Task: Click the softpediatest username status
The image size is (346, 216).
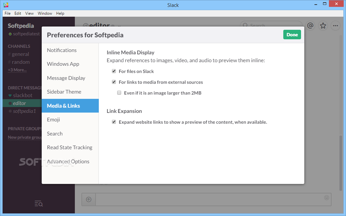Action: tap(26, 34)
